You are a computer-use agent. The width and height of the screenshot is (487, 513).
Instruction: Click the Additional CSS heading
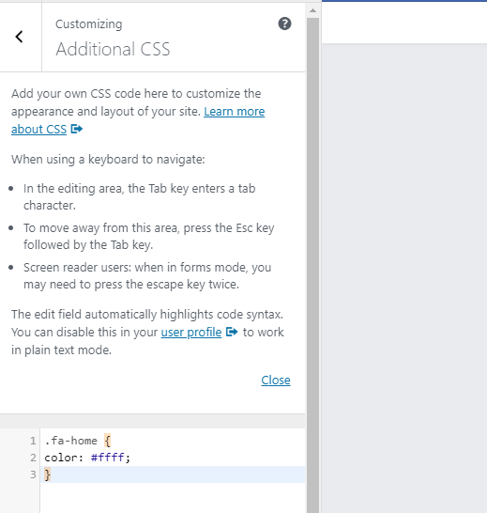point(113,49)
